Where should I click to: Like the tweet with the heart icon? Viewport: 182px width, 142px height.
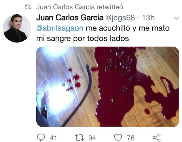point(118,138)
